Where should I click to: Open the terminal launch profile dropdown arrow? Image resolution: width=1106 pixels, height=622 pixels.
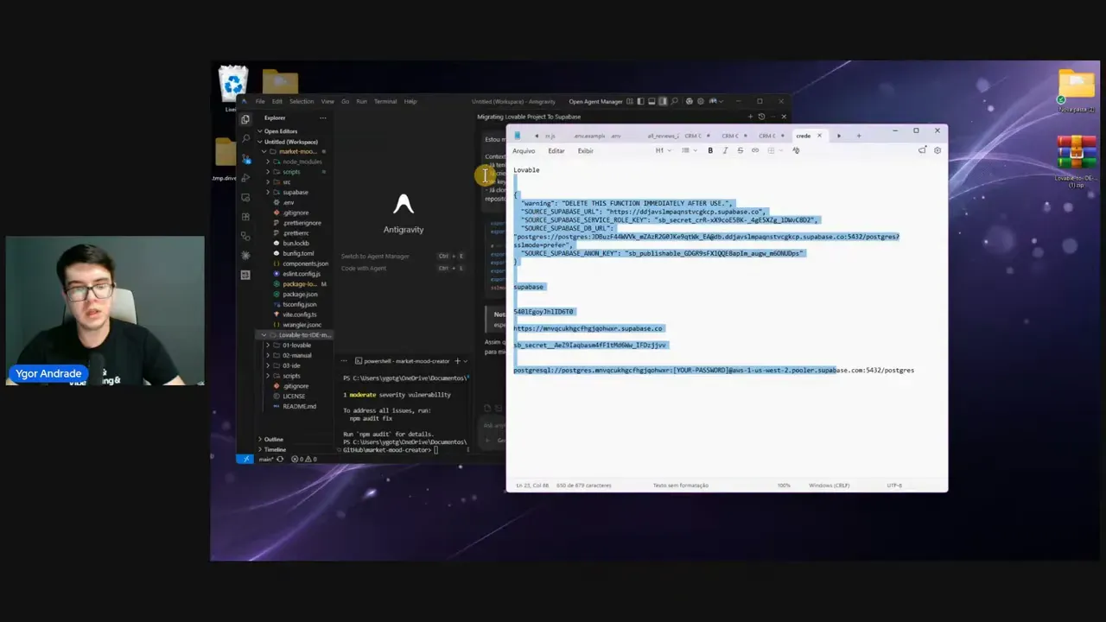[466, 361]
